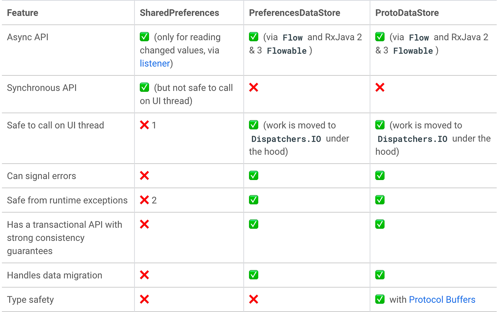Image resolution: width=498 pixels, height=312 pixels.
Task: Open the Protocol Buffers link
Action: click(442, 300)
